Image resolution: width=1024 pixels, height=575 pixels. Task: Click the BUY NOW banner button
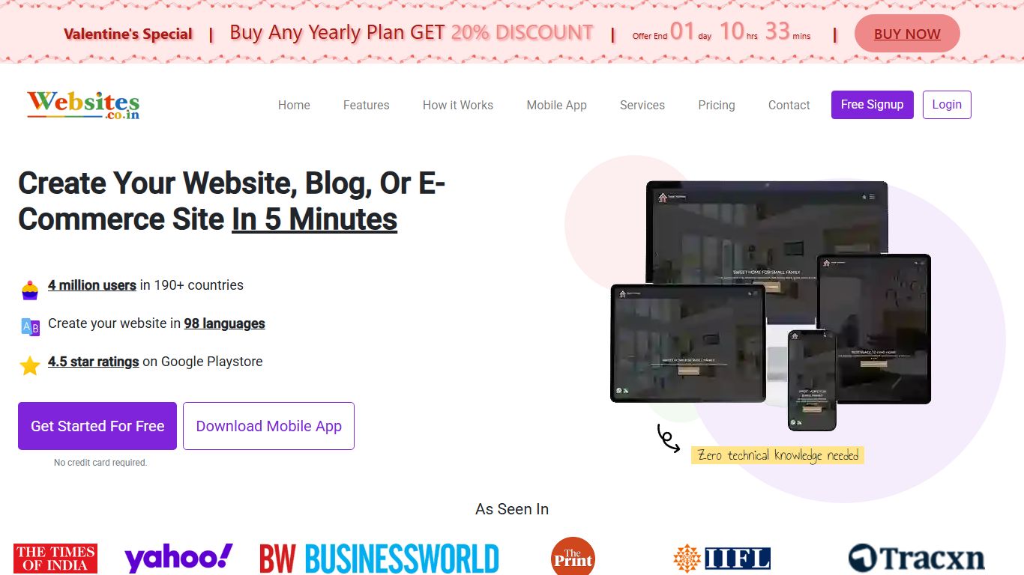coord(907,34)
